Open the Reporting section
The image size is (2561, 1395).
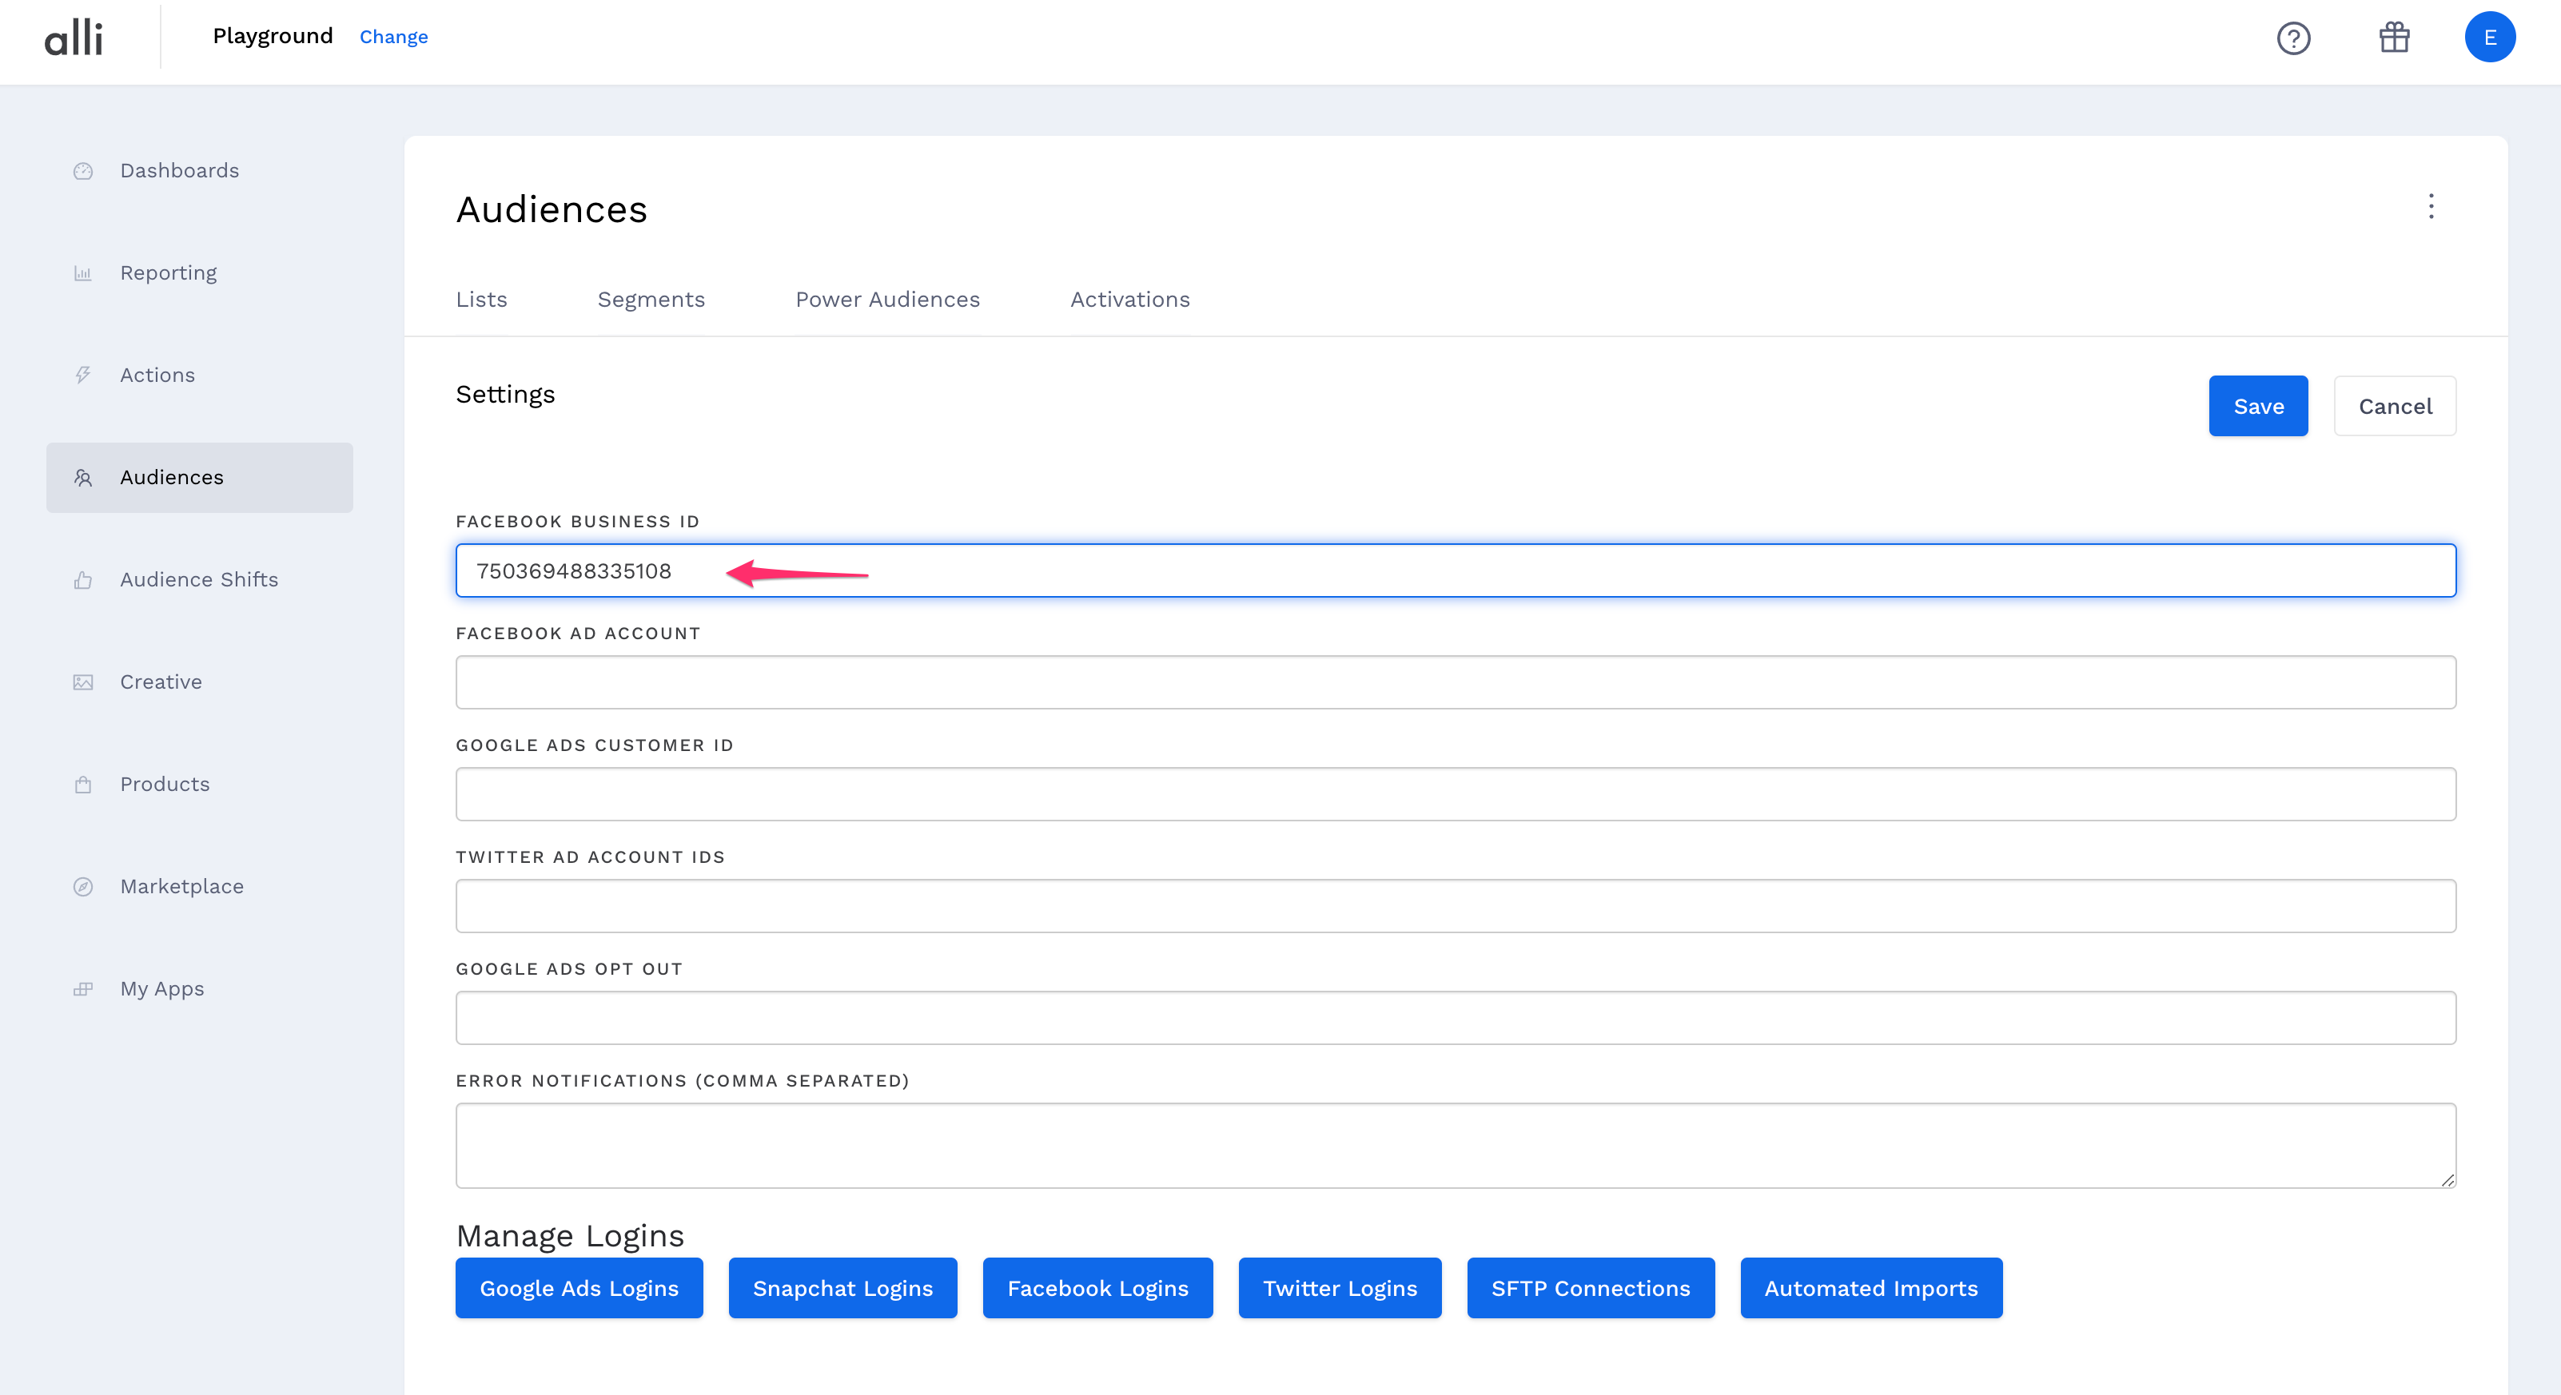coord(168,272)
